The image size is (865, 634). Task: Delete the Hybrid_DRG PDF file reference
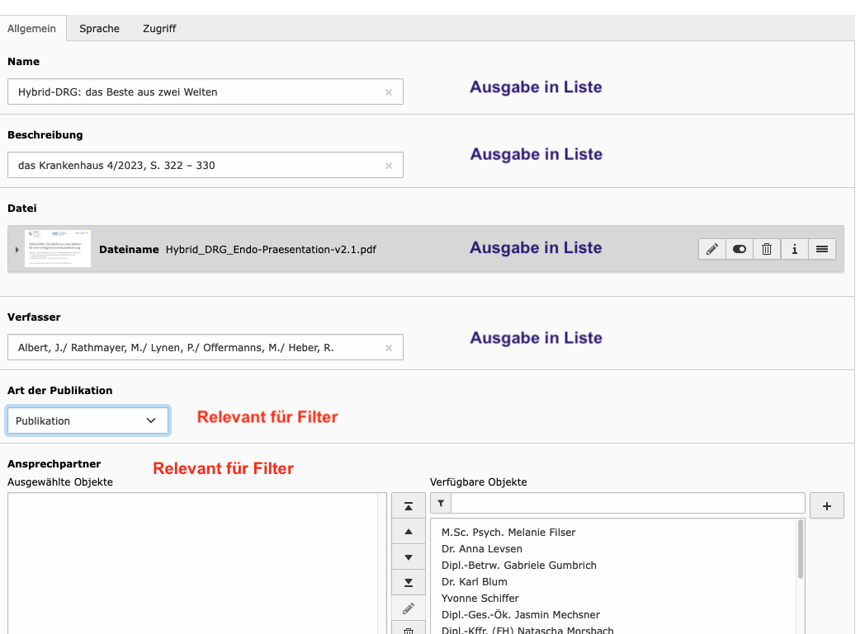tap(767, 249)
